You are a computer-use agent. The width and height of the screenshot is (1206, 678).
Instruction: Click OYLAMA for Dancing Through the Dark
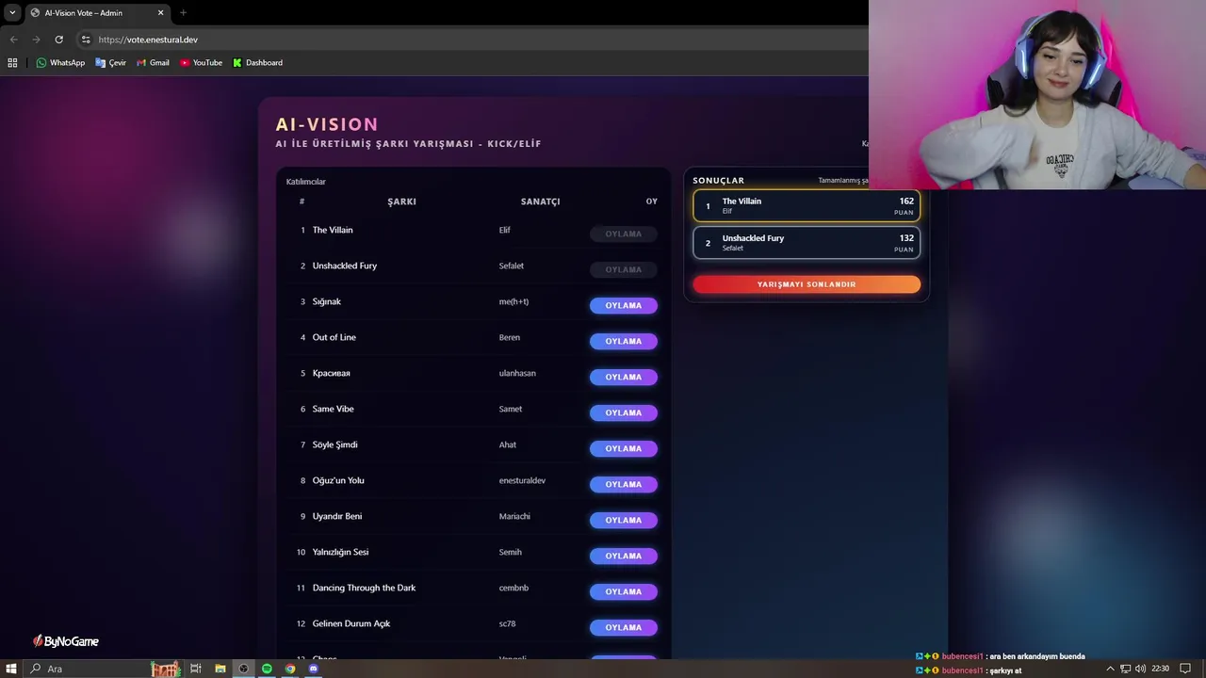623,591
